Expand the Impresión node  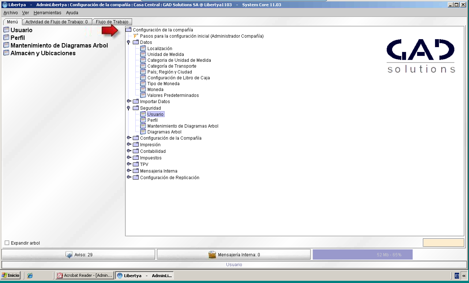coord(128,144)
